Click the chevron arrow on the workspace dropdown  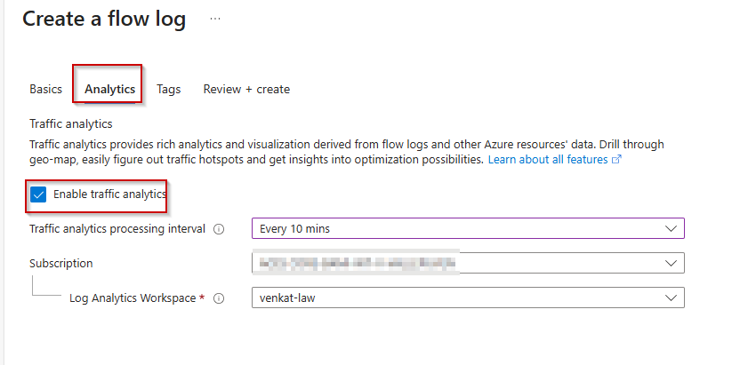point(671,298)
